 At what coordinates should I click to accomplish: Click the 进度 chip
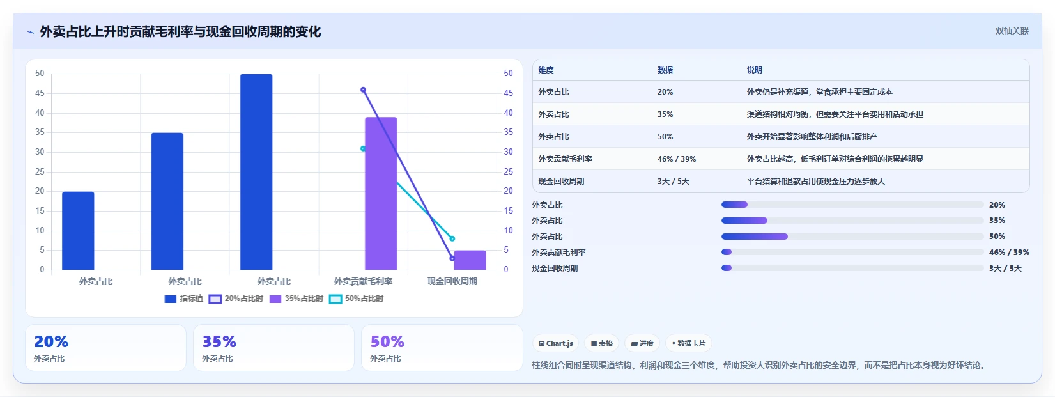(x=642, y=343)
